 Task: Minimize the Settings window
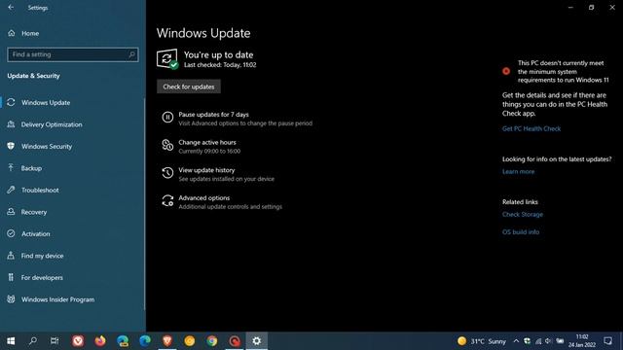570,8
